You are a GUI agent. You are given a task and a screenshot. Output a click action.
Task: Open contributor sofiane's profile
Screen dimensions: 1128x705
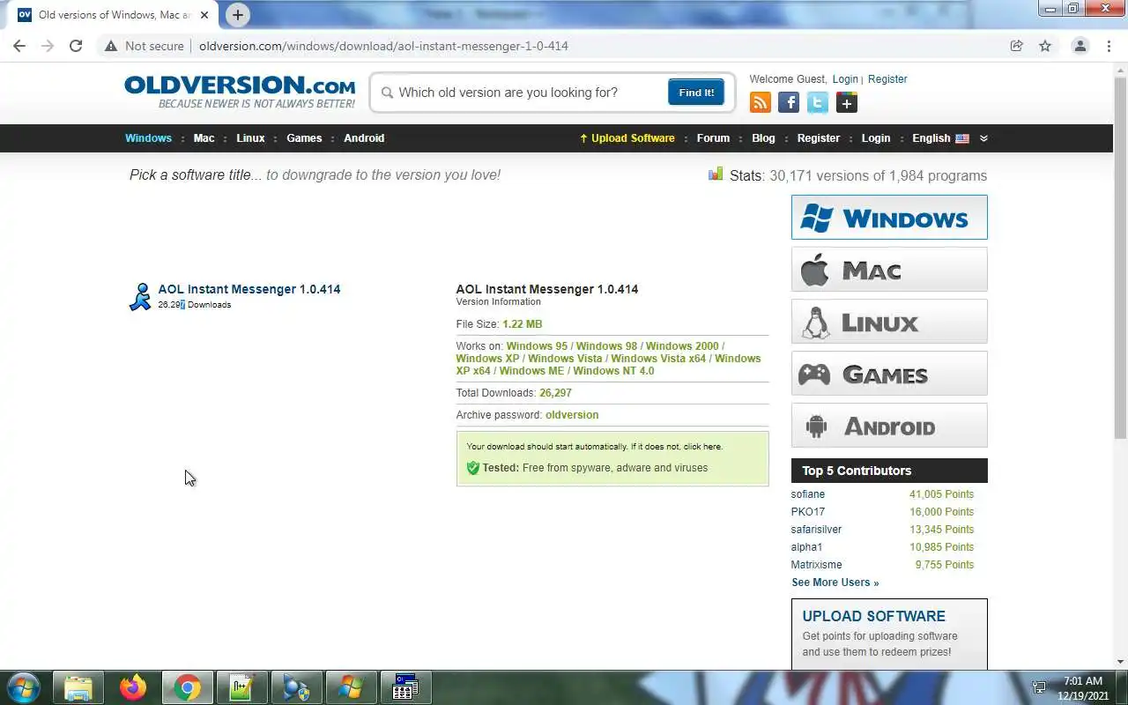coord(808,494)
